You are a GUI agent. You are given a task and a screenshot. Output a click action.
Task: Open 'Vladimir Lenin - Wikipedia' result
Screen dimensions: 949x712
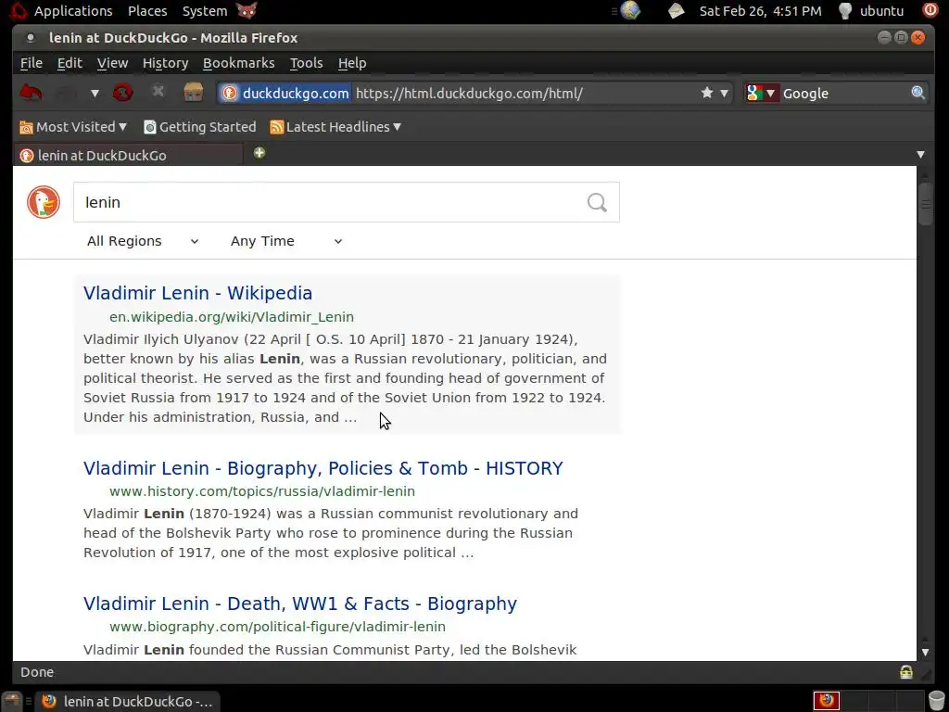coord(198,293)
